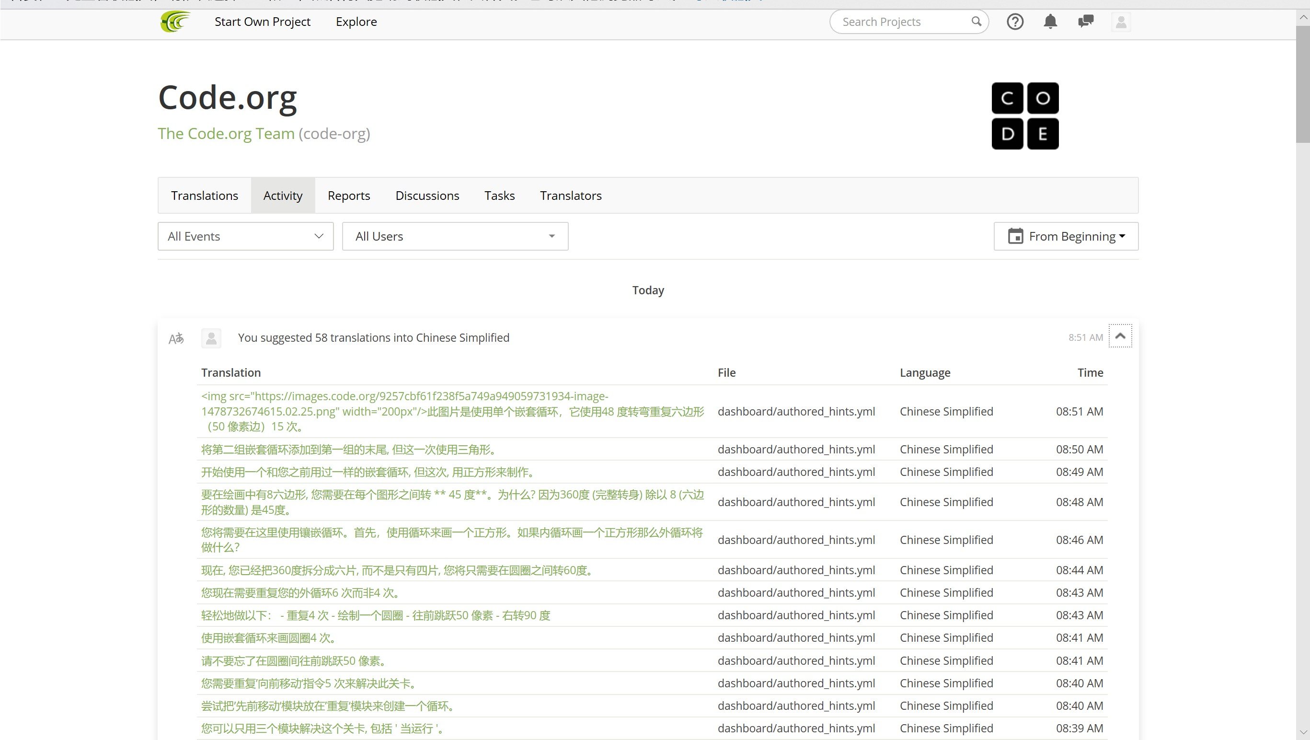1310x740 pixels.
Task: Collapse the 58 translations activity entry
Action: point(1120,336)
